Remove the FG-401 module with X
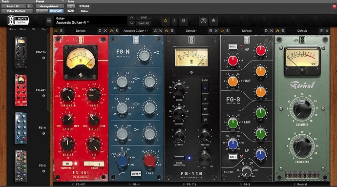The image size is (337, 187). [x=105, y=31]
